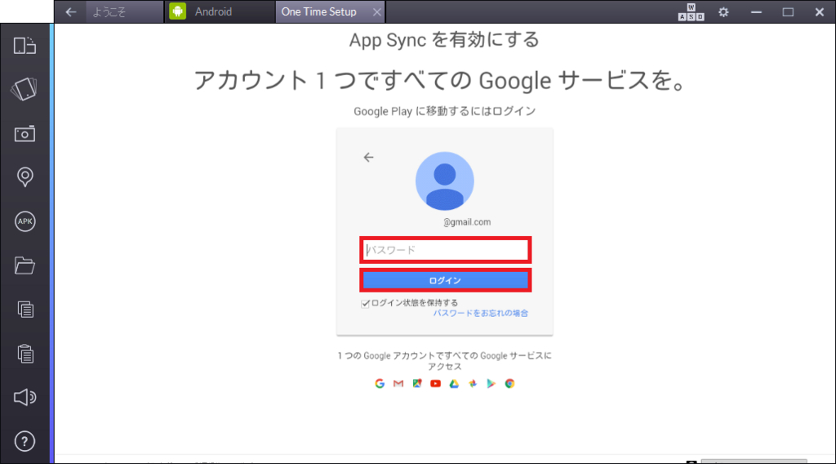
Task: Click the volume speaker icon
Action: [24, 397]
